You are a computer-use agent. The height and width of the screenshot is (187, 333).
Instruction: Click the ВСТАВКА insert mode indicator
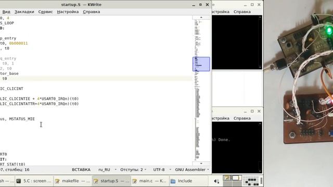click(81, 170)
